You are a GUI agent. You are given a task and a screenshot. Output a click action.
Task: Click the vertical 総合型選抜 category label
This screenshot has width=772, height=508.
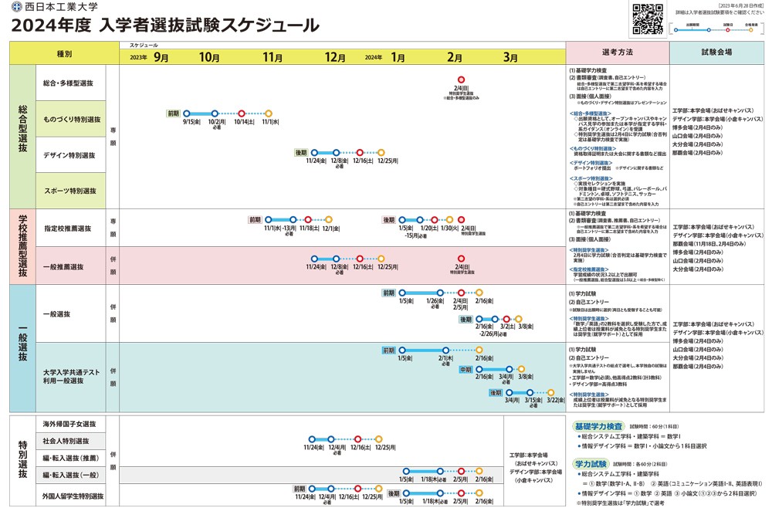(x=22, y=128)
